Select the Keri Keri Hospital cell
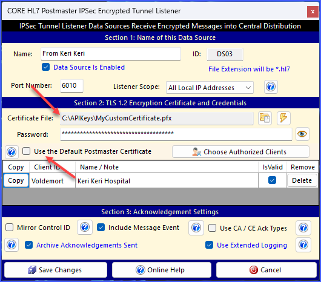The height and width of the screenshot is (282, 321). (167, 181)
